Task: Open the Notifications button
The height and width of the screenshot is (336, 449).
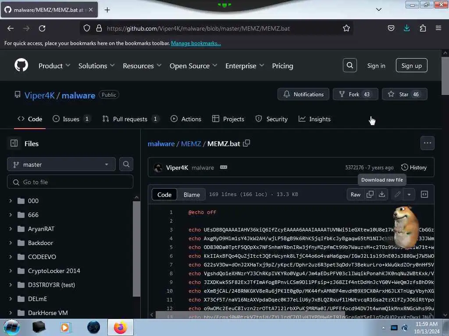Action: pyautogui.click(x=303, y=94)
